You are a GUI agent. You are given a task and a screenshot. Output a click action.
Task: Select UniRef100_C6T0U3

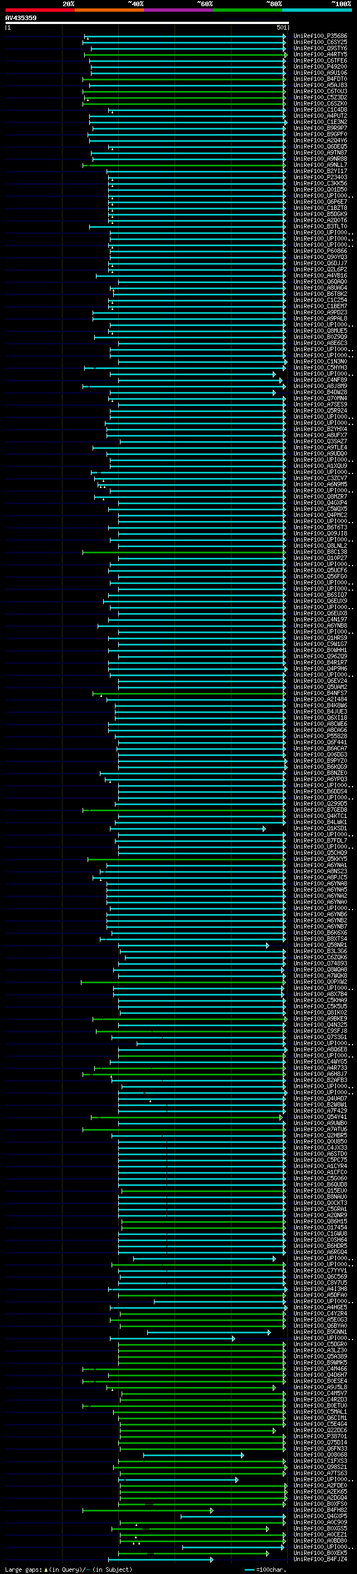(320, 91)
